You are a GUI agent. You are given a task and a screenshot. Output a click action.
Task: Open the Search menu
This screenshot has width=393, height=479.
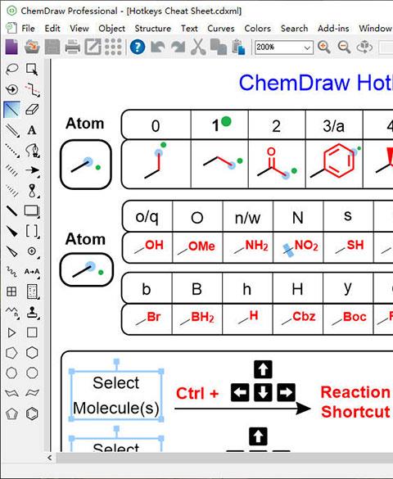tap(295, 29)
